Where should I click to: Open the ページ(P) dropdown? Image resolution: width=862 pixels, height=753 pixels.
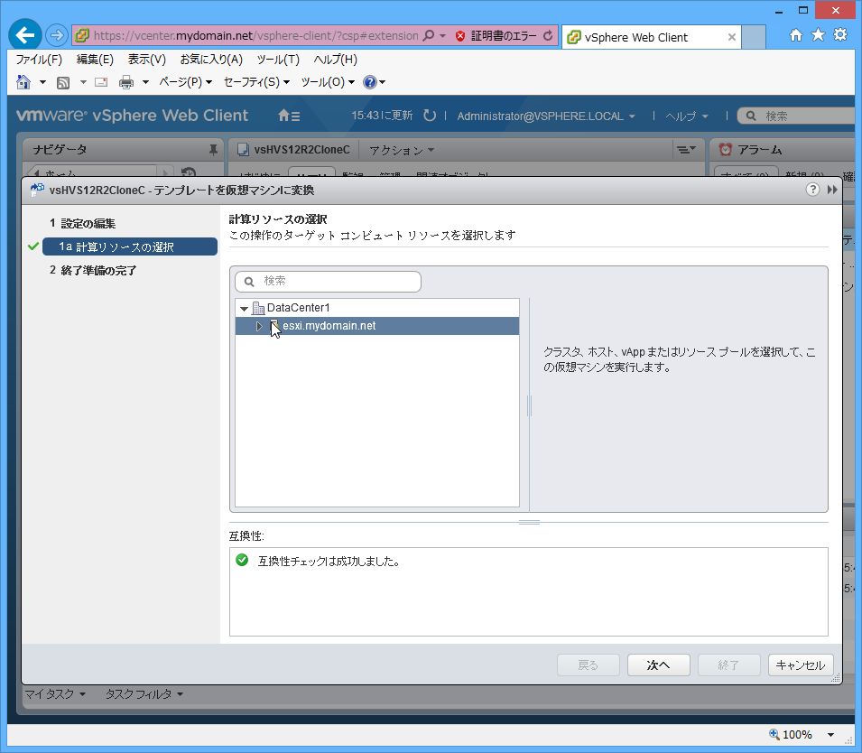[185, 82]
